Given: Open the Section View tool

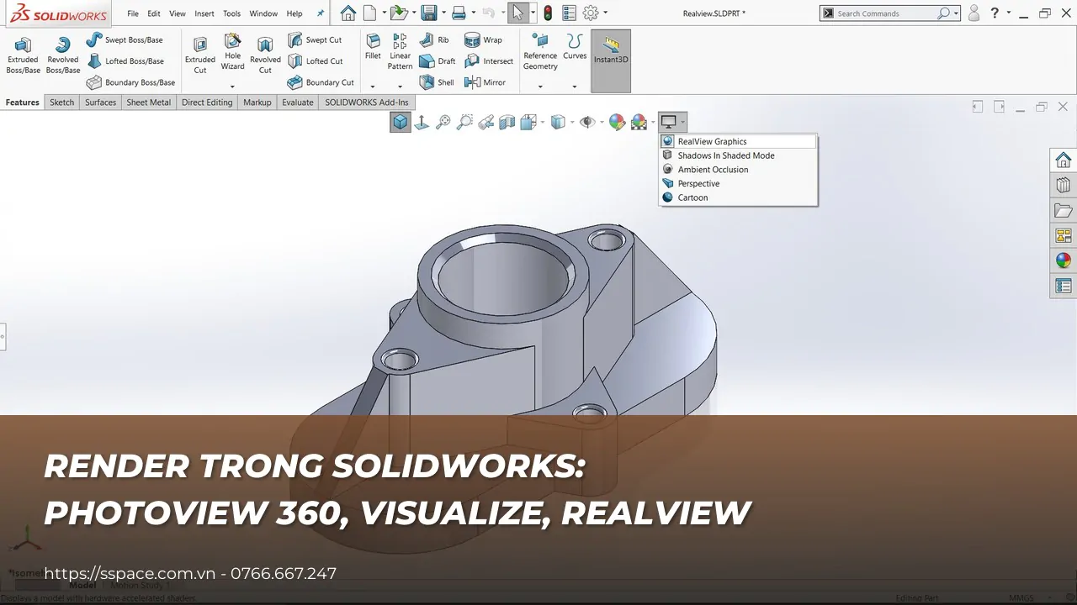Looking at the screenshot, I should pyautogui.click(x=507, y=123).
